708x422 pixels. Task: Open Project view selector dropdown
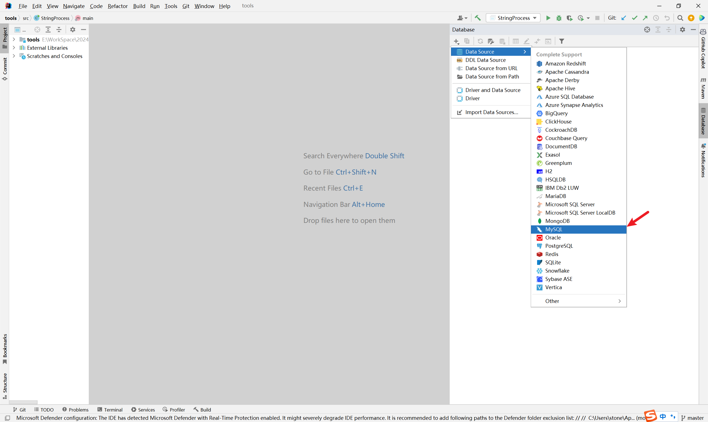click(20, 30)
